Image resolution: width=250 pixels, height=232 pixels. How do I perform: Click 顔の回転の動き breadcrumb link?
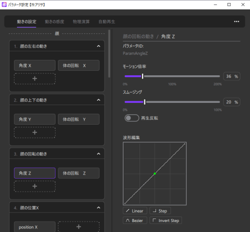(138, 36)
